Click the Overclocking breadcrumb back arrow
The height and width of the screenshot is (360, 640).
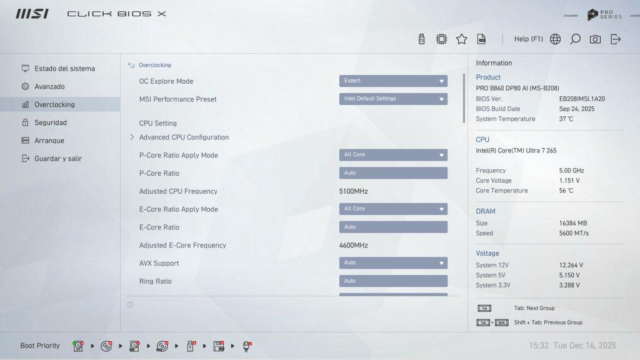(x=131, y=65)
